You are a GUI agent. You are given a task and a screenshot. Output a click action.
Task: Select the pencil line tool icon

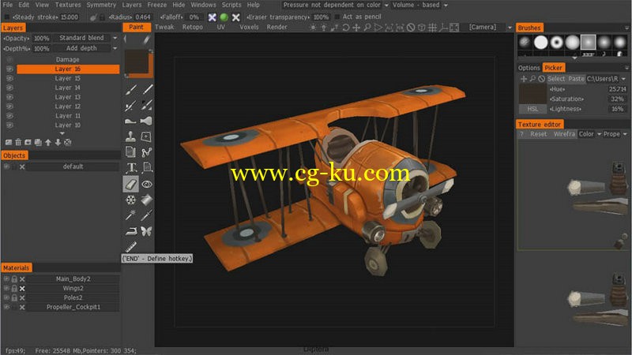point(147,89)
